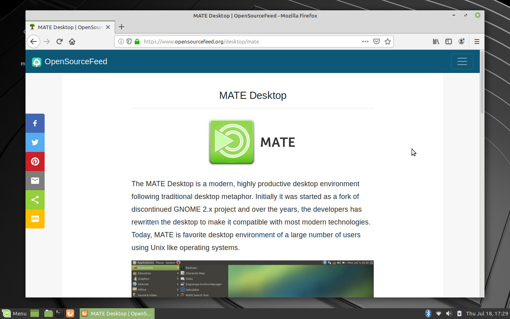This screenshot has height=319, width=510.
Task: Toggle the bookmark star for this page
Action: click(x=387, y=41)
